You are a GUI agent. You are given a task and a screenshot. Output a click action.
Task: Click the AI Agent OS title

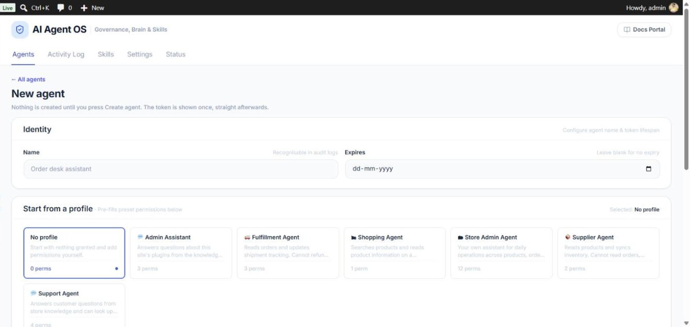60,29
